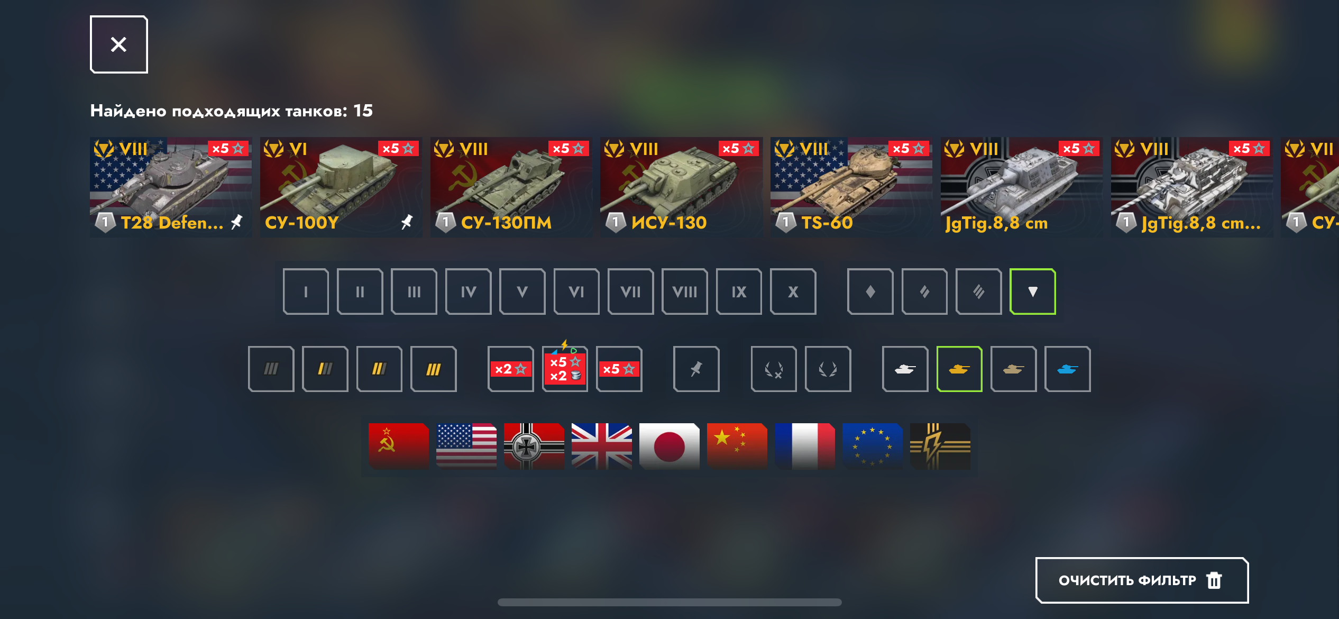1339x619 pixels.
Task: Select the blue collector tank icon
Action: 1067,369
